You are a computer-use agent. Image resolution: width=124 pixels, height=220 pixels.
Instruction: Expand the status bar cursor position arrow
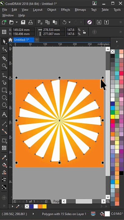tap(33, 214)
